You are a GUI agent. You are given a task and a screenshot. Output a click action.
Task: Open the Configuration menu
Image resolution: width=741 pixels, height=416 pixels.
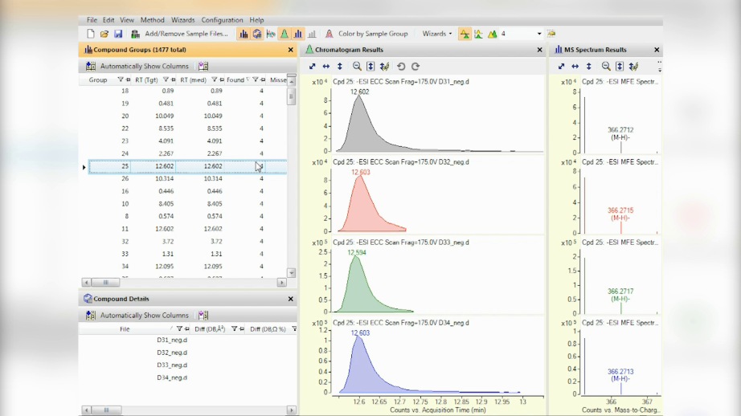point(222,20)
